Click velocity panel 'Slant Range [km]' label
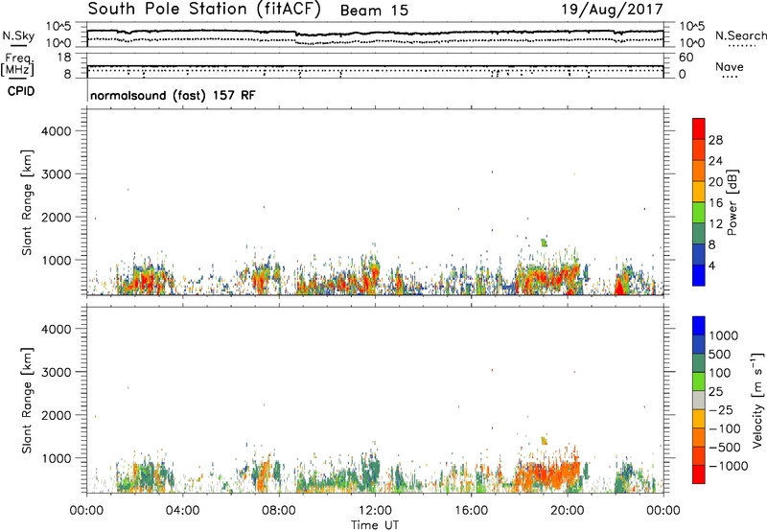The width and height of the screenshot is (767, 531). click(27, 401)
